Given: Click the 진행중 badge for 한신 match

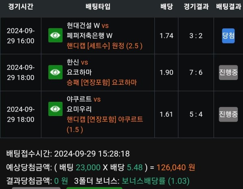Looking at the screenshot, I should [228, 73].
